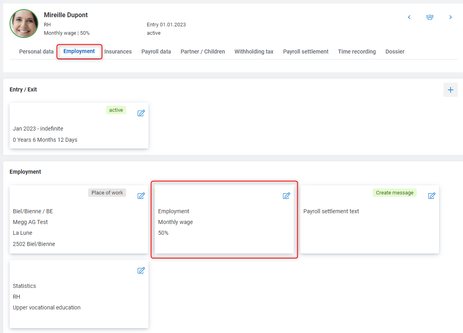This screenshot has width=463, height=333.
Task: Click 'Entry / Exit' section heading
Action: point(23,89)
